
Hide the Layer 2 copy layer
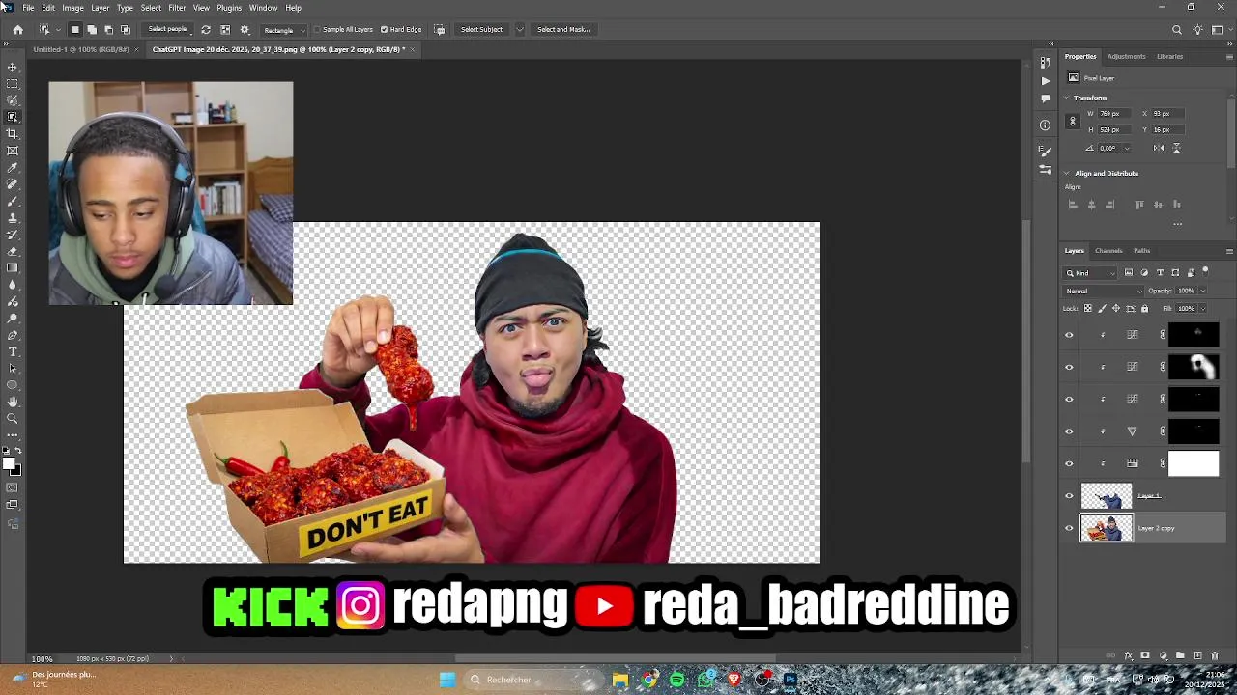click(1069, 528)
